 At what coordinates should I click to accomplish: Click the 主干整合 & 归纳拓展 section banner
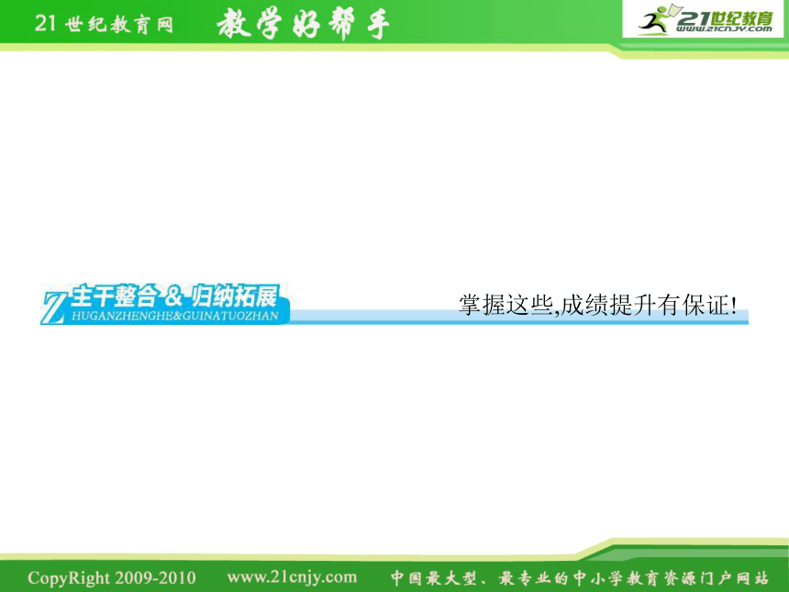pos(165,304)
